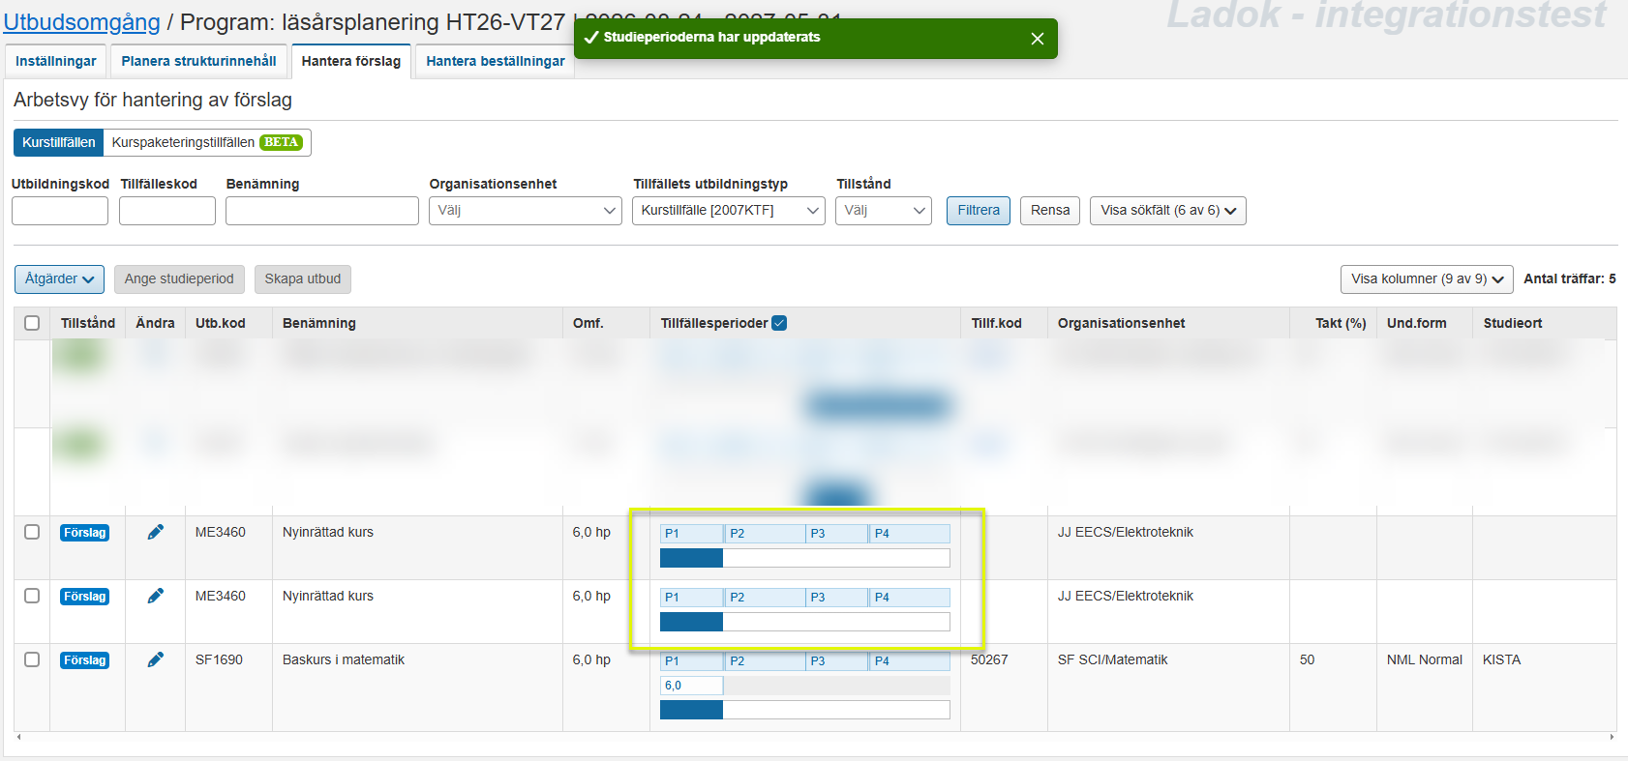The width and height of the screenshot is (1628, 761).
Task: Click the BETA badge on Kurspaketeringstillfällen
Action: point(281,142)
